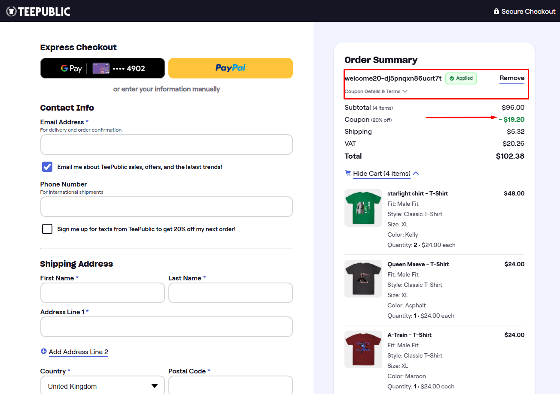Click the TeePublic logo
Image resolution: width=560 pixels, height=394 pixels.
point(38,12)
